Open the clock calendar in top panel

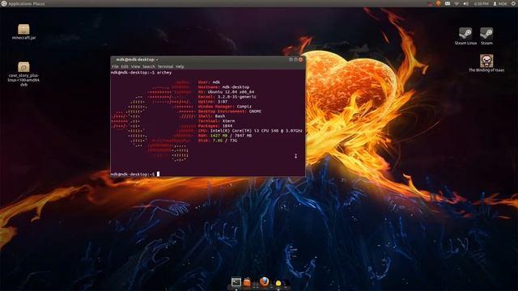pos(481,3)
